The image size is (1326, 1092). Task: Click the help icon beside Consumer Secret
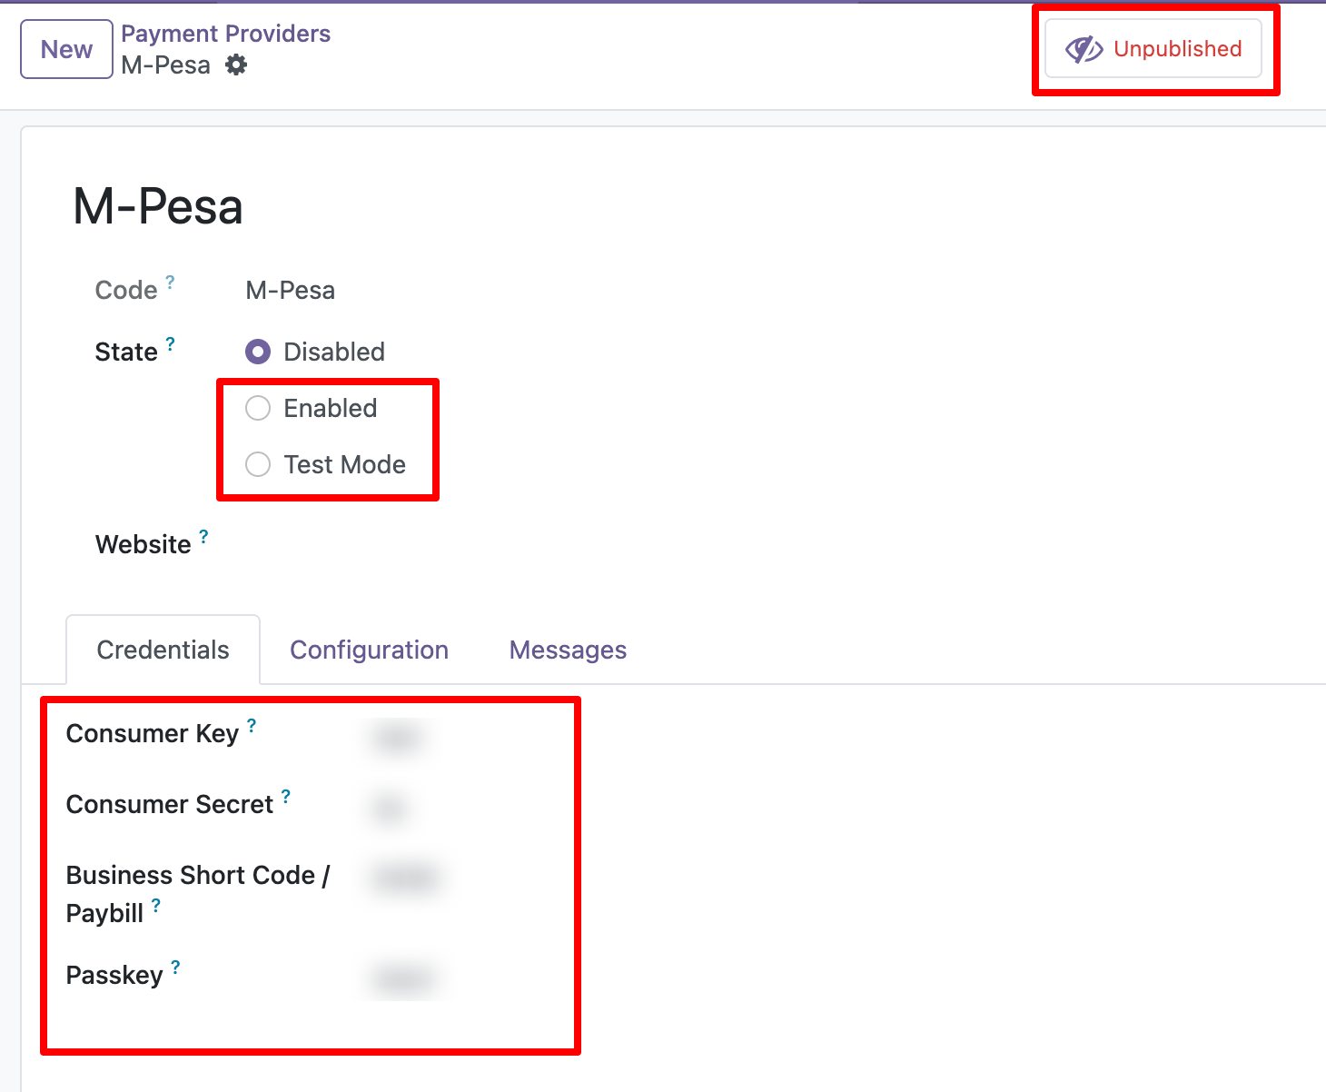click(286, 797)
